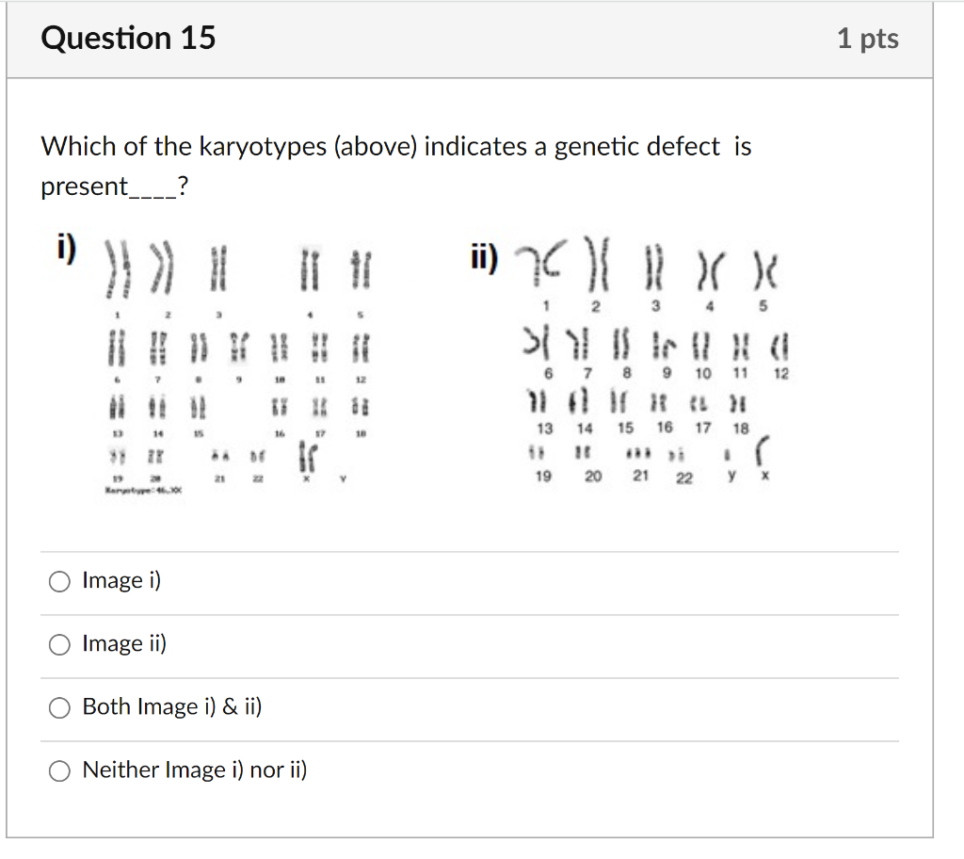964x859 pixels.
Task: Select the radio button for Image ii)
Action: (x=59, y=644)
